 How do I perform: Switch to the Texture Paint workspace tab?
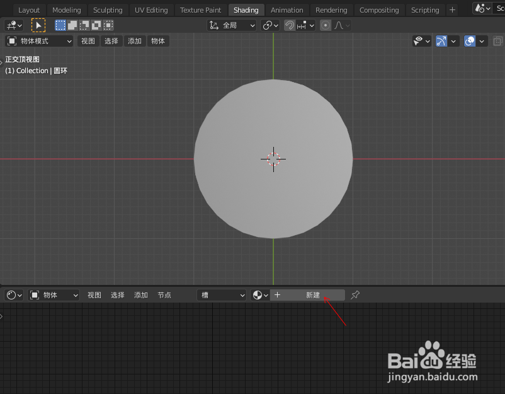[201, 10]
